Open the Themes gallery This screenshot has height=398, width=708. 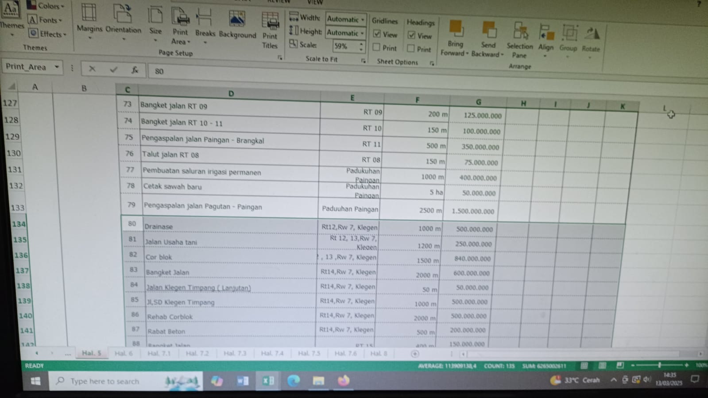[x=11, y=18]
